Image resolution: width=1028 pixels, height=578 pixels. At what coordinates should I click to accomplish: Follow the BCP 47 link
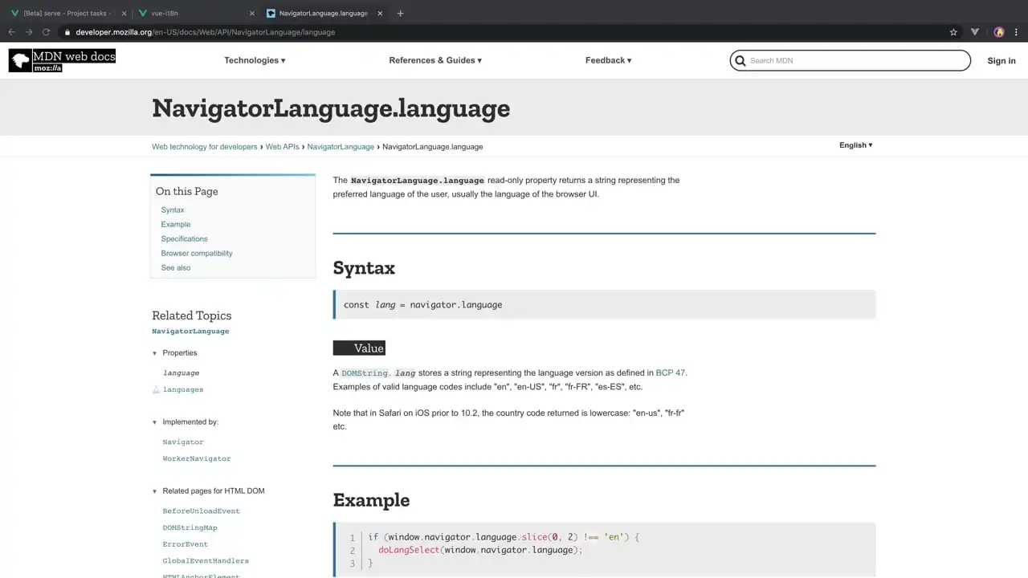671,372
